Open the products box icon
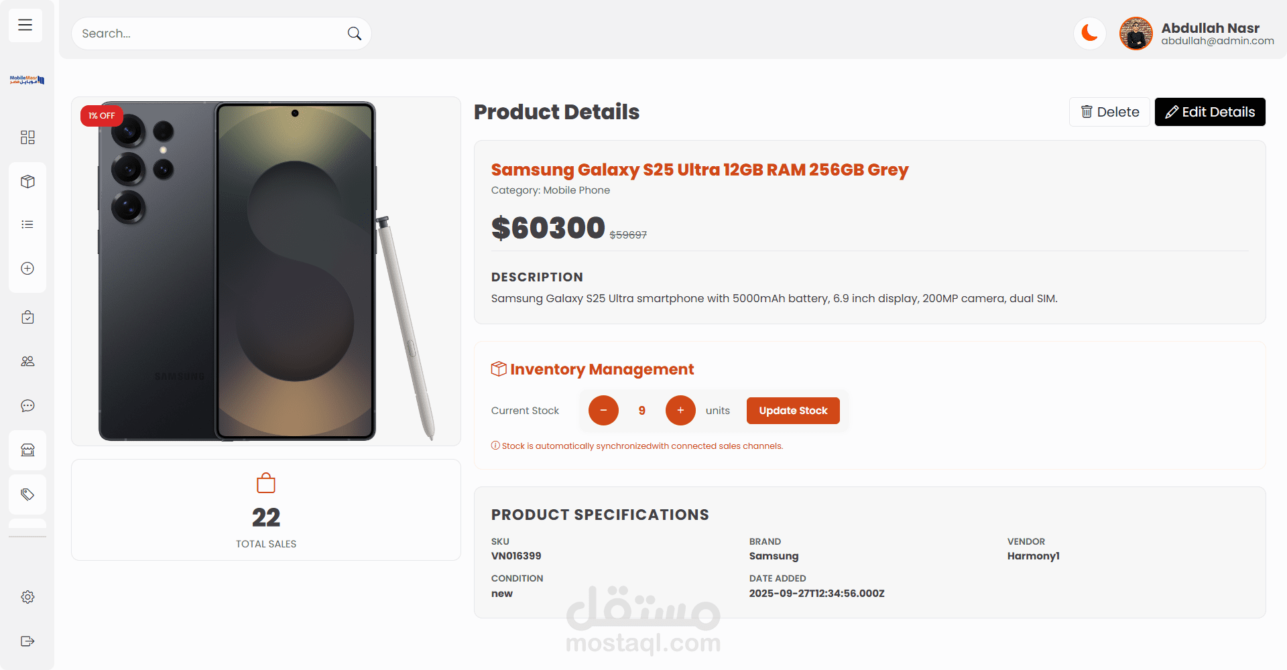The width and height of the screenshot is (1287, 670). tap(27, 182)
